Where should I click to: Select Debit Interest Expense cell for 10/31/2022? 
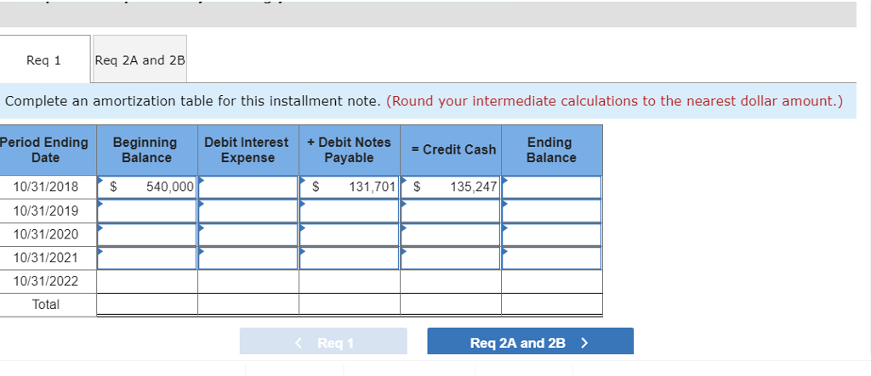click(x=248, y=281)
